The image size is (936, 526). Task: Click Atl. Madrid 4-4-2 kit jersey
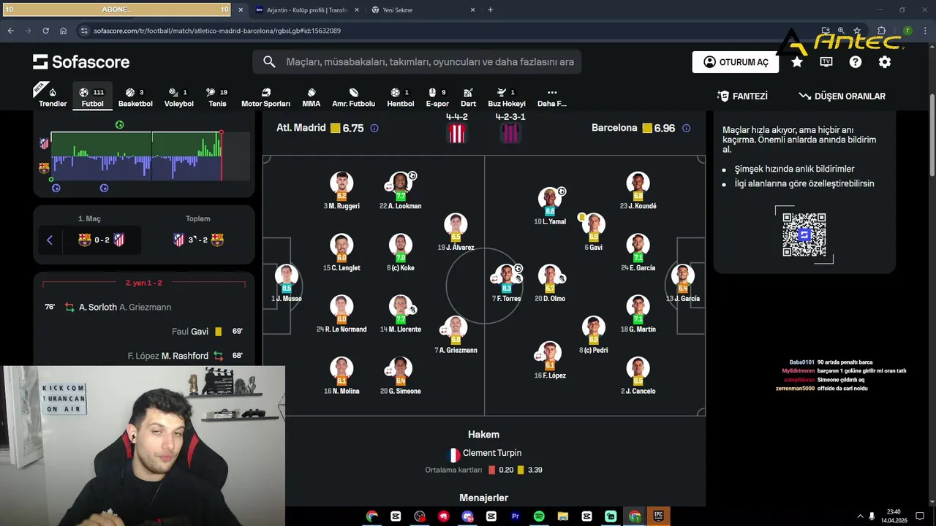point(457,133)
